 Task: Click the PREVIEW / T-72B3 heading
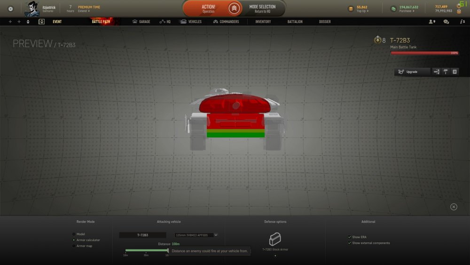pos(44,44)
